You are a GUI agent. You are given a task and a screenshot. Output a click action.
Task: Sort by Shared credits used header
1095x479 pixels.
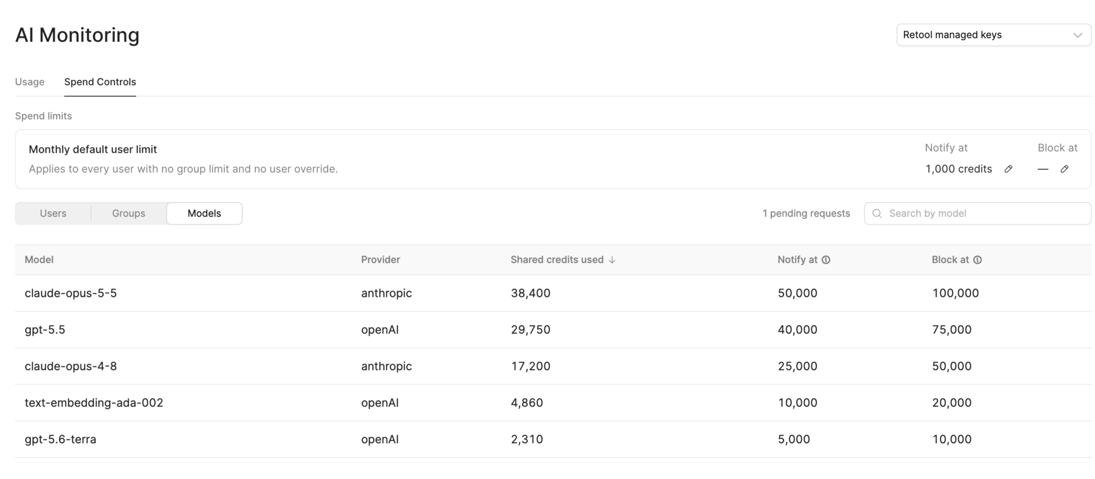pos(557,260)
